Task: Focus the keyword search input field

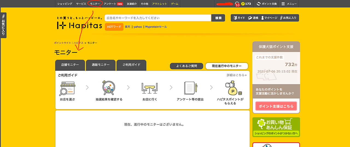Action: coord(158,18)
